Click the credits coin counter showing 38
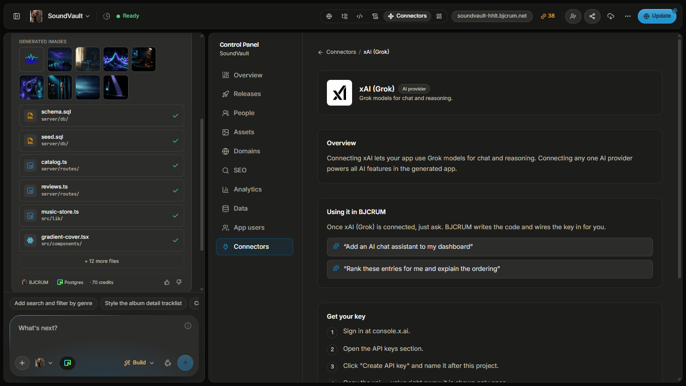The height and width of the screenshot is (386, 686). (548, 16)
